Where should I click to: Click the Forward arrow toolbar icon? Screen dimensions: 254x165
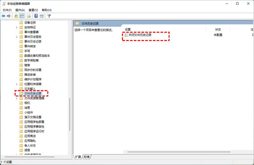(9, 16)
